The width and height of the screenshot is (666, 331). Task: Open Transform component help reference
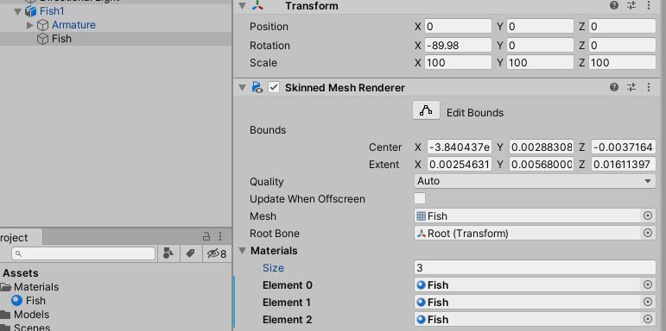tap(614, 5)
